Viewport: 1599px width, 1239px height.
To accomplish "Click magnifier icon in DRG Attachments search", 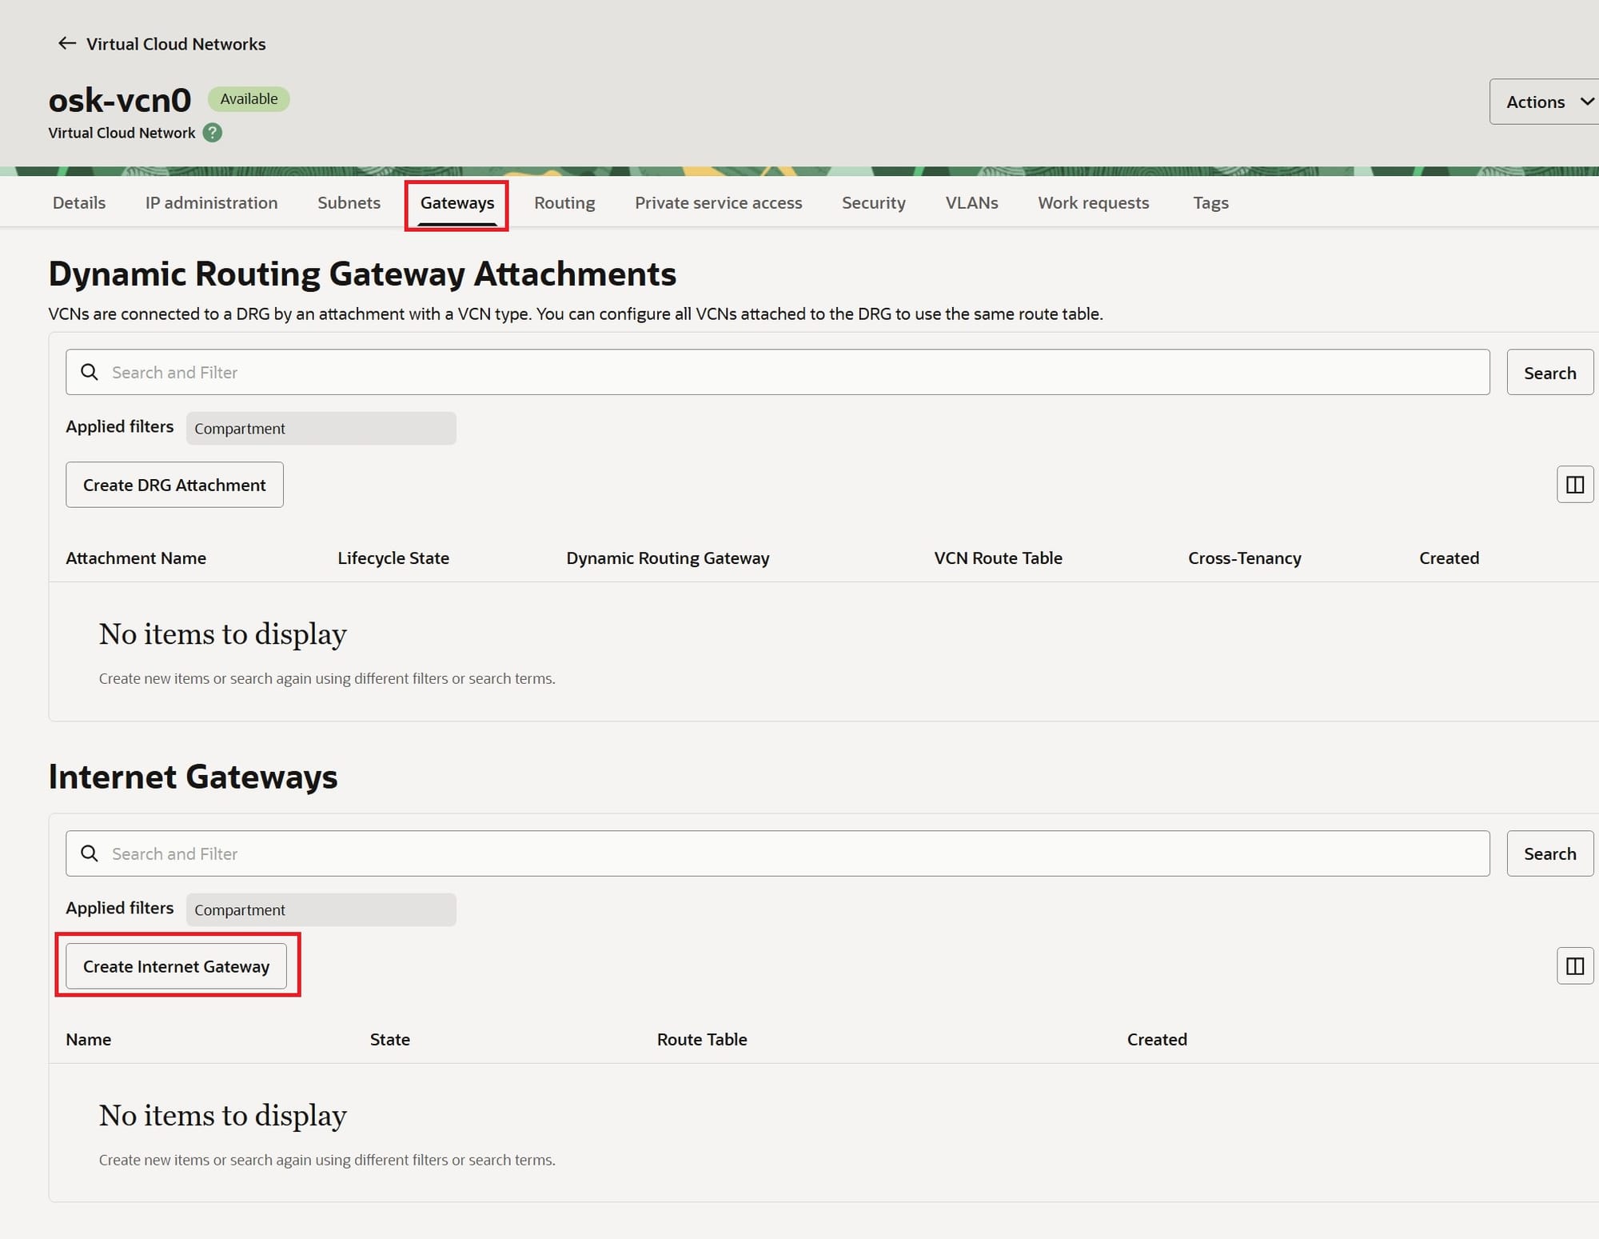I will point(90,372).
